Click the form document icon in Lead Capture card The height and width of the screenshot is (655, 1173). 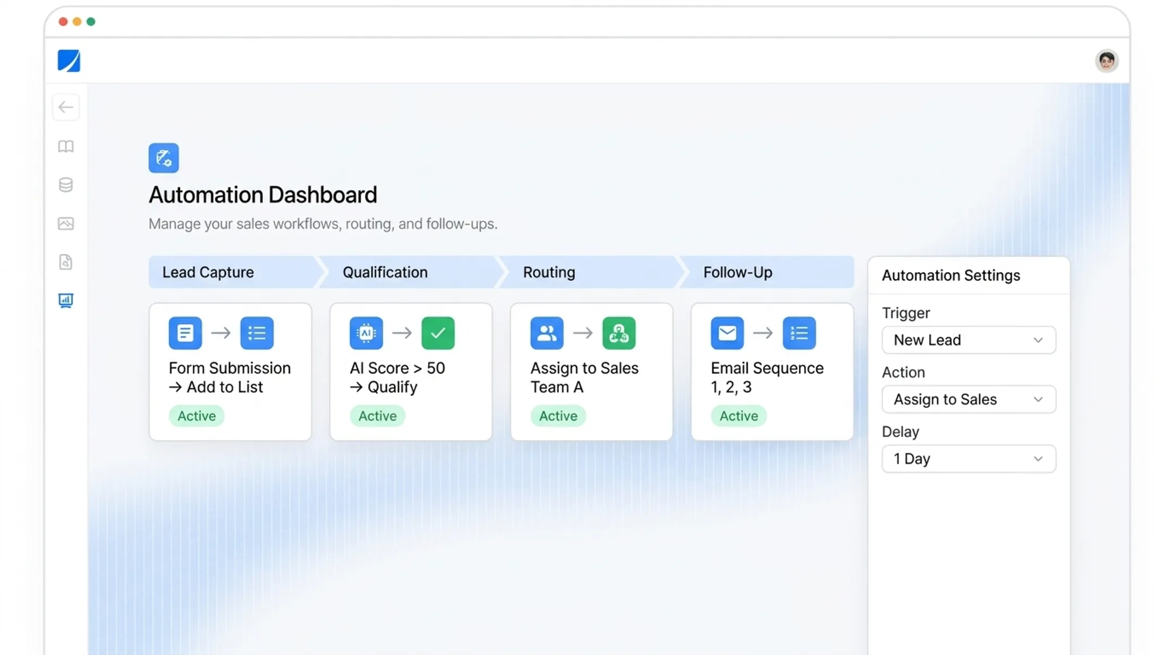185,333
